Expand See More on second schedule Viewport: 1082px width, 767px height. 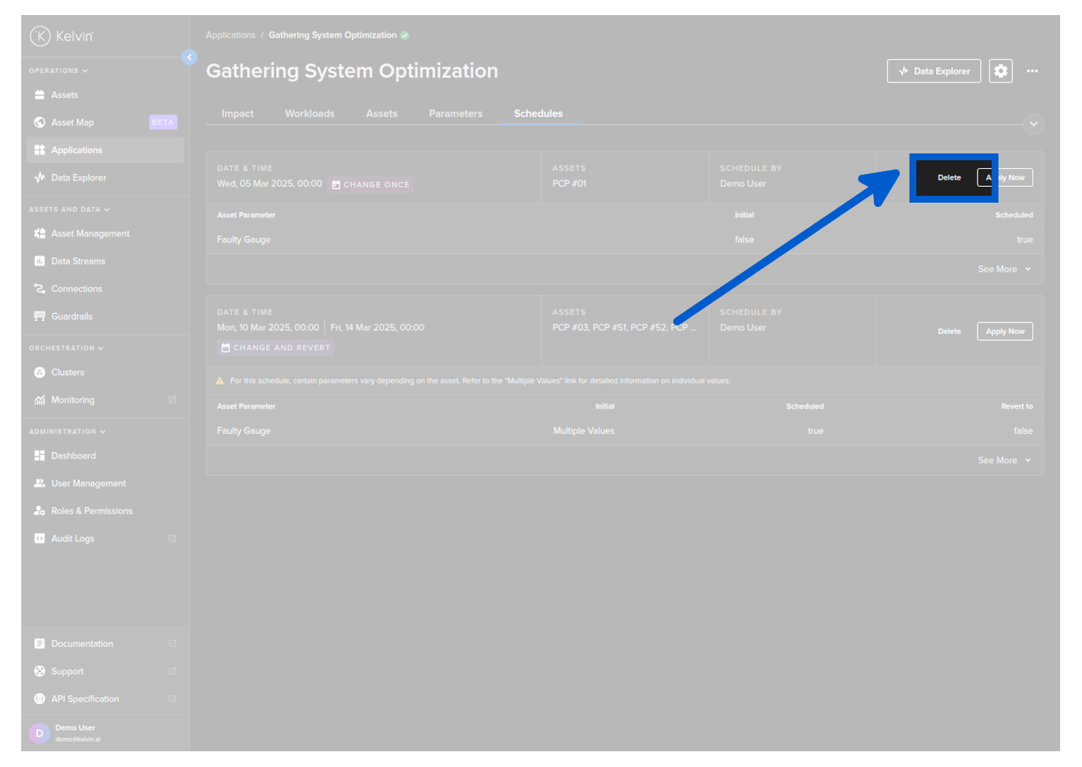click(x=1003, y=460)
